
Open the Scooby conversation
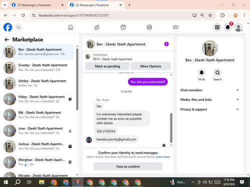click(x=37, y=67)
